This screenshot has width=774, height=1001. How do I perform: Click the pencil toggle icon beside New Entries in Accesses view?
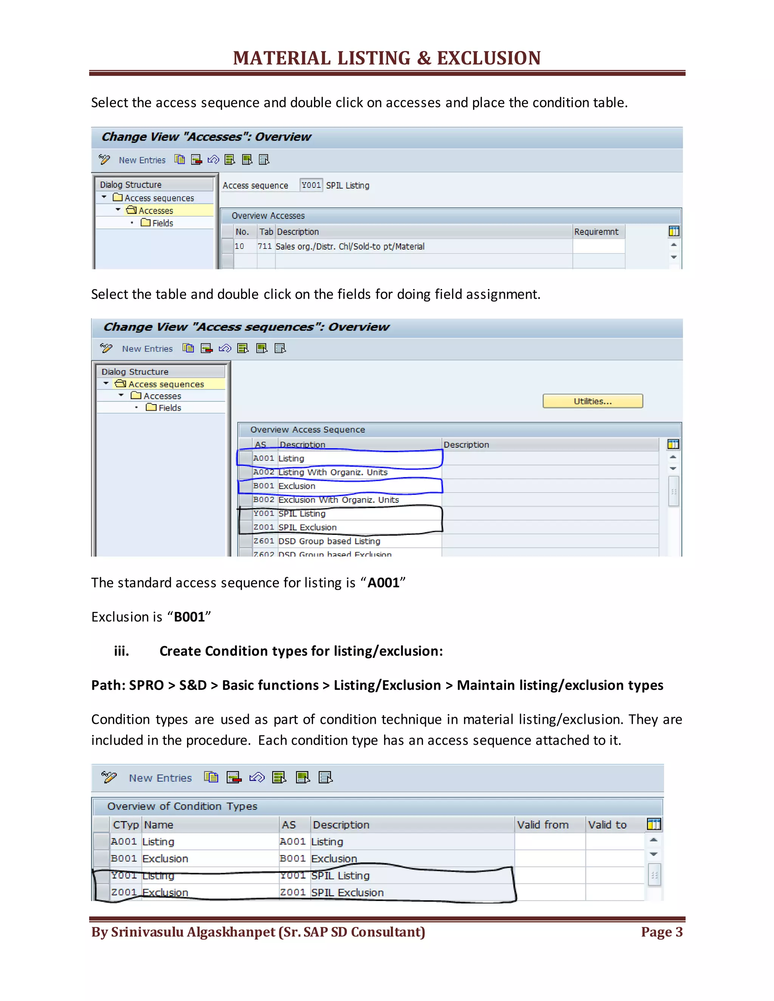[105, 159]
